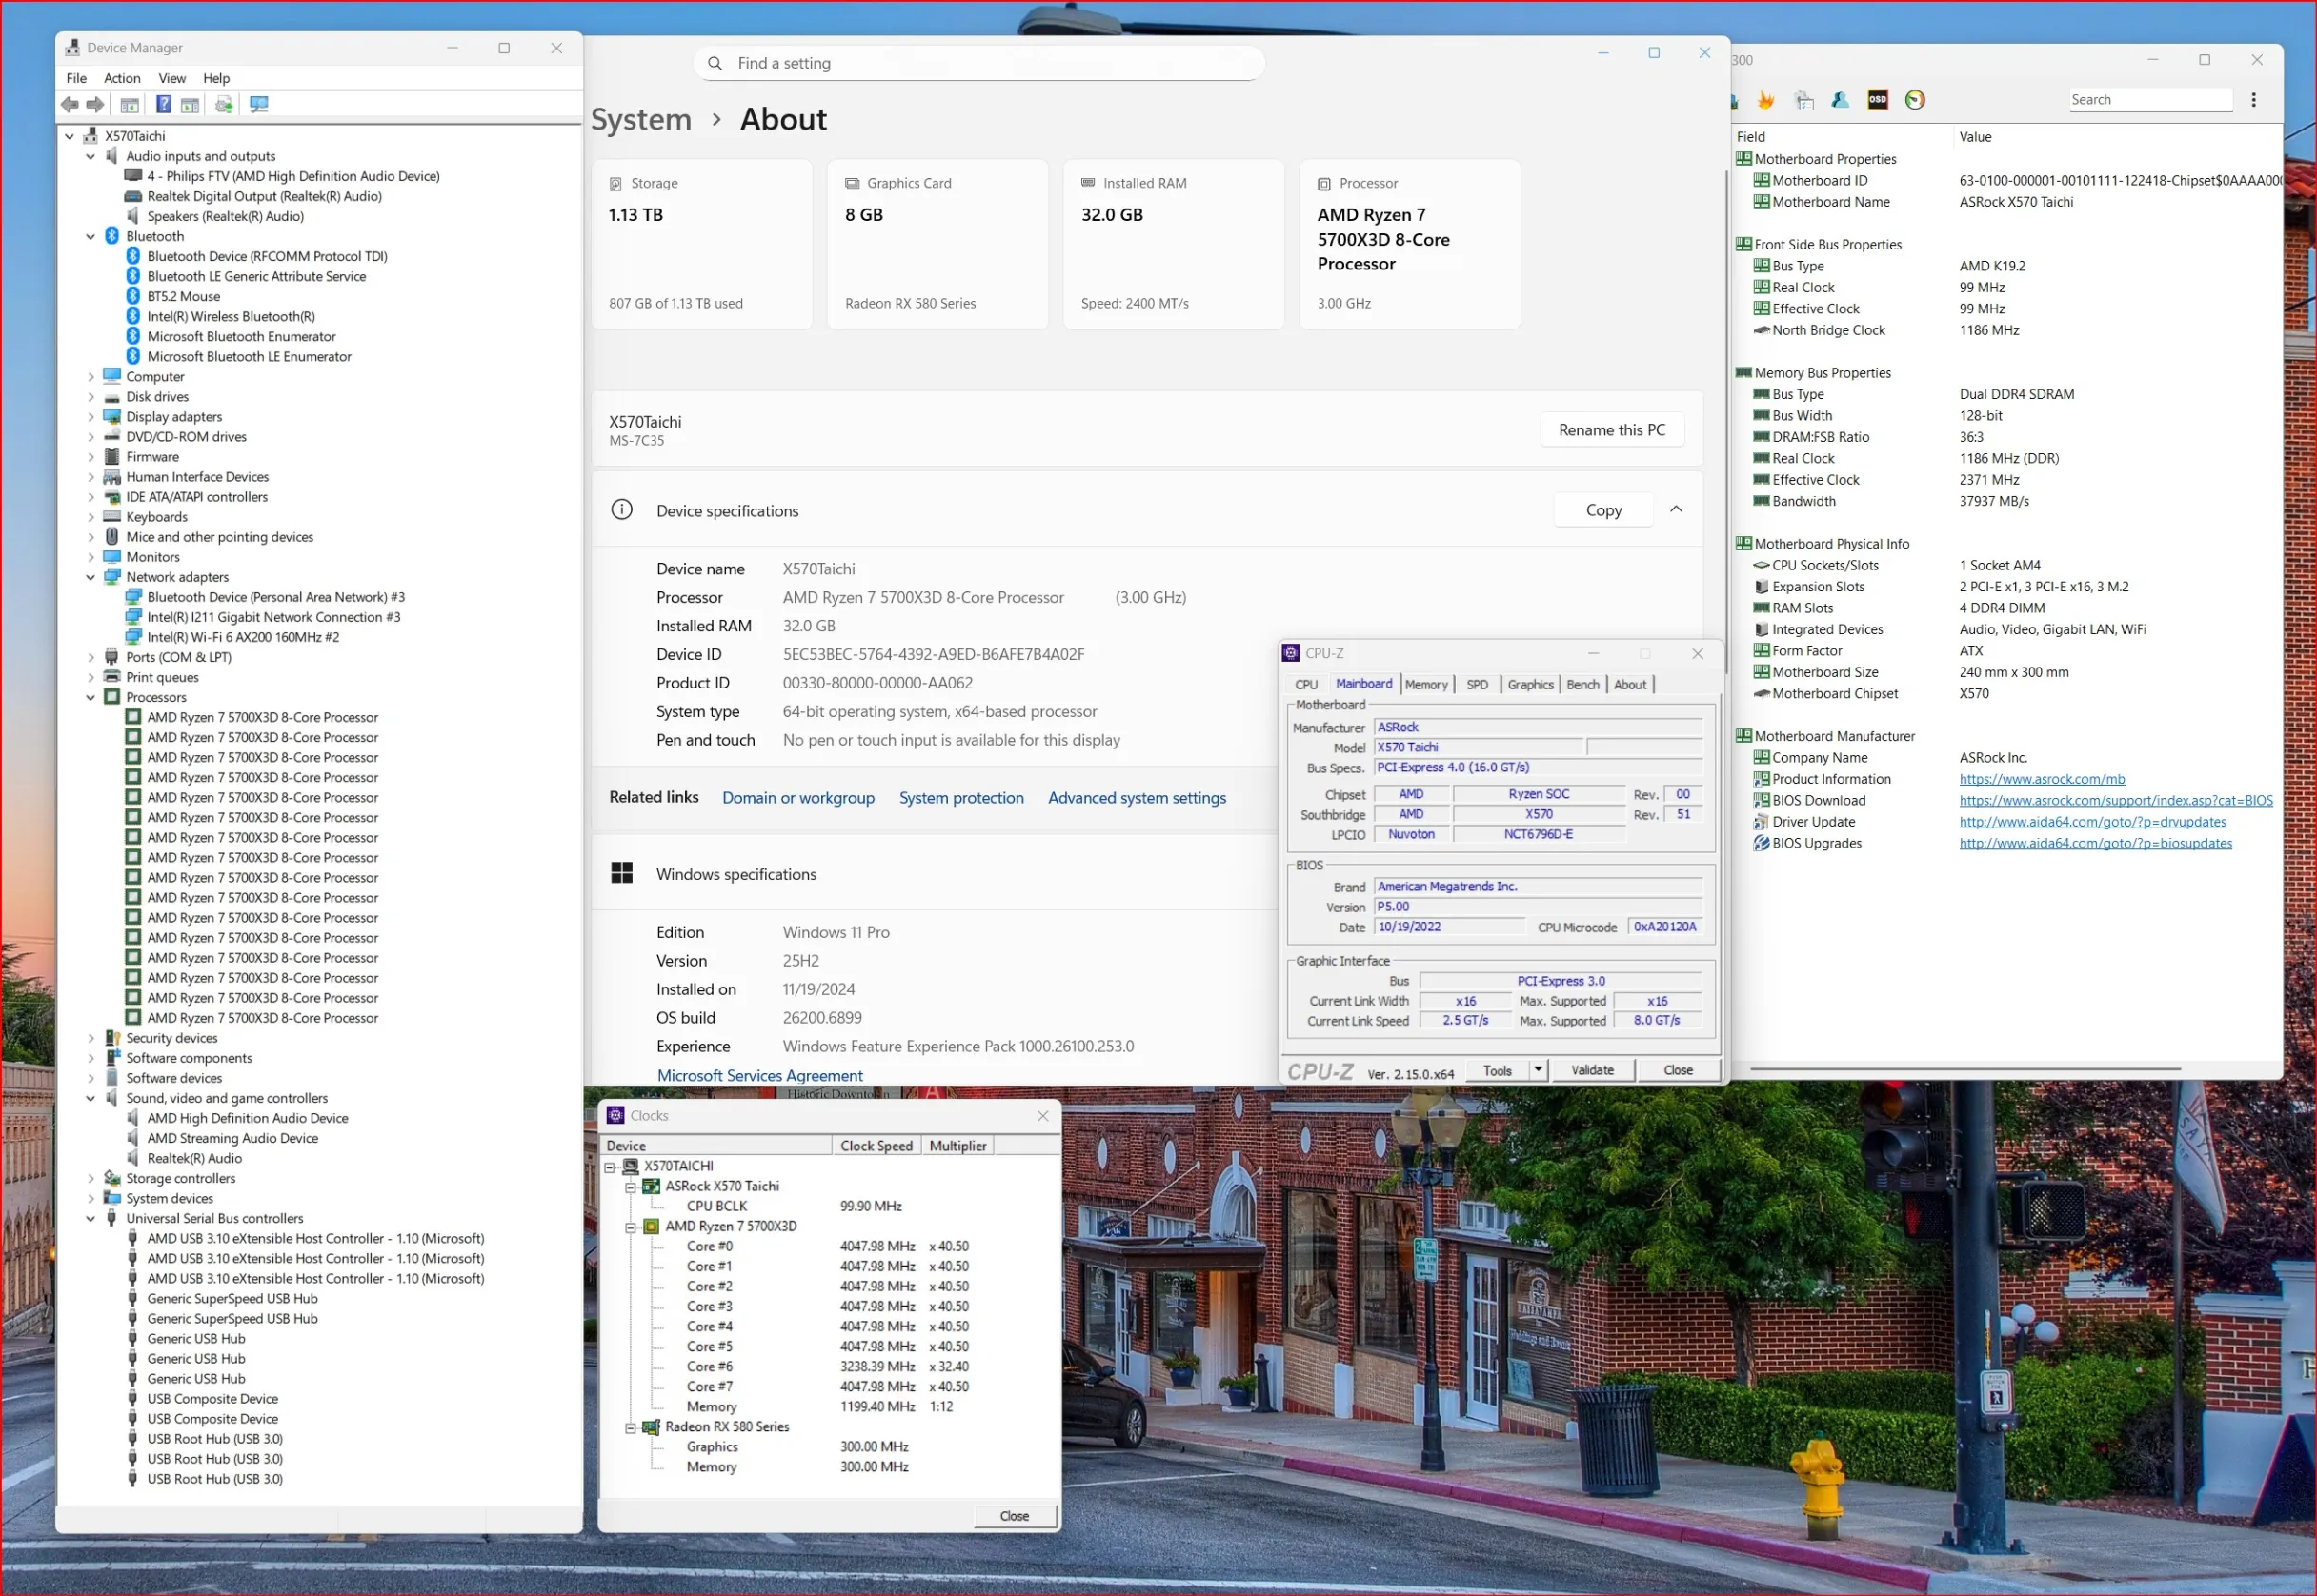Click the AIDA64 user silhouette icon
Image resolution: width=2317 pixels, height=1596 pixels.
tap(1840, 99)
